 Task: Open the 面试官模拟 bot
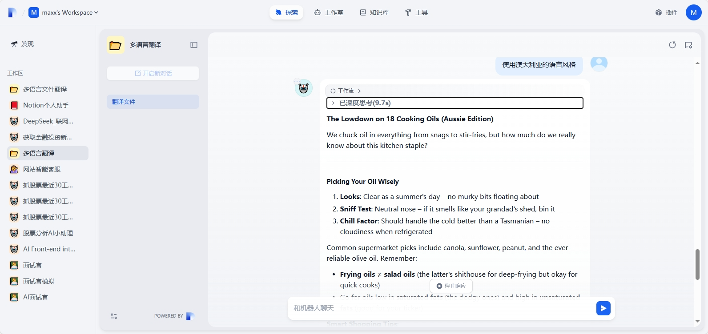coord(48,281)
